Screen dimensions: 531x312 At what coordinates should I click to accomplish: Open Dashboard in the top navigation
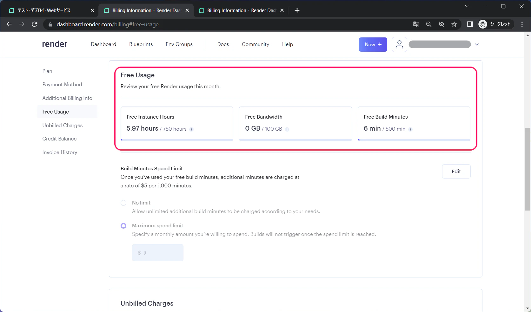click(103, 44)
